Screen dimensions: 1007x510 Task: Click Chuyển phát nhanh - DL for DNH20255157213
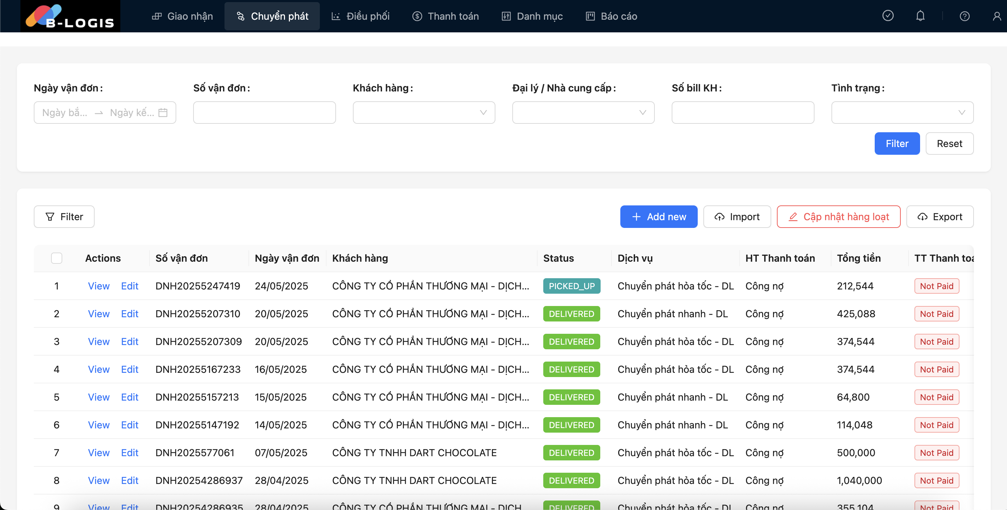[x=672, y=397]
